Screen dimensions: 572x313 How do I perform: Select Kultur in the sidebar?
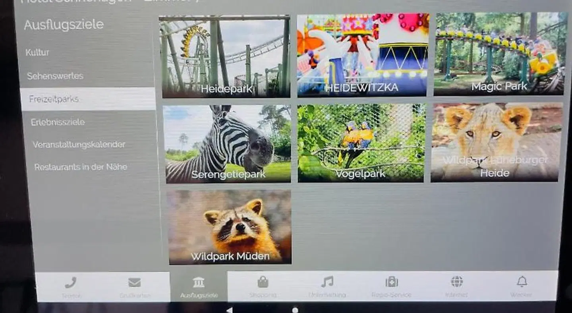[37, 52]
